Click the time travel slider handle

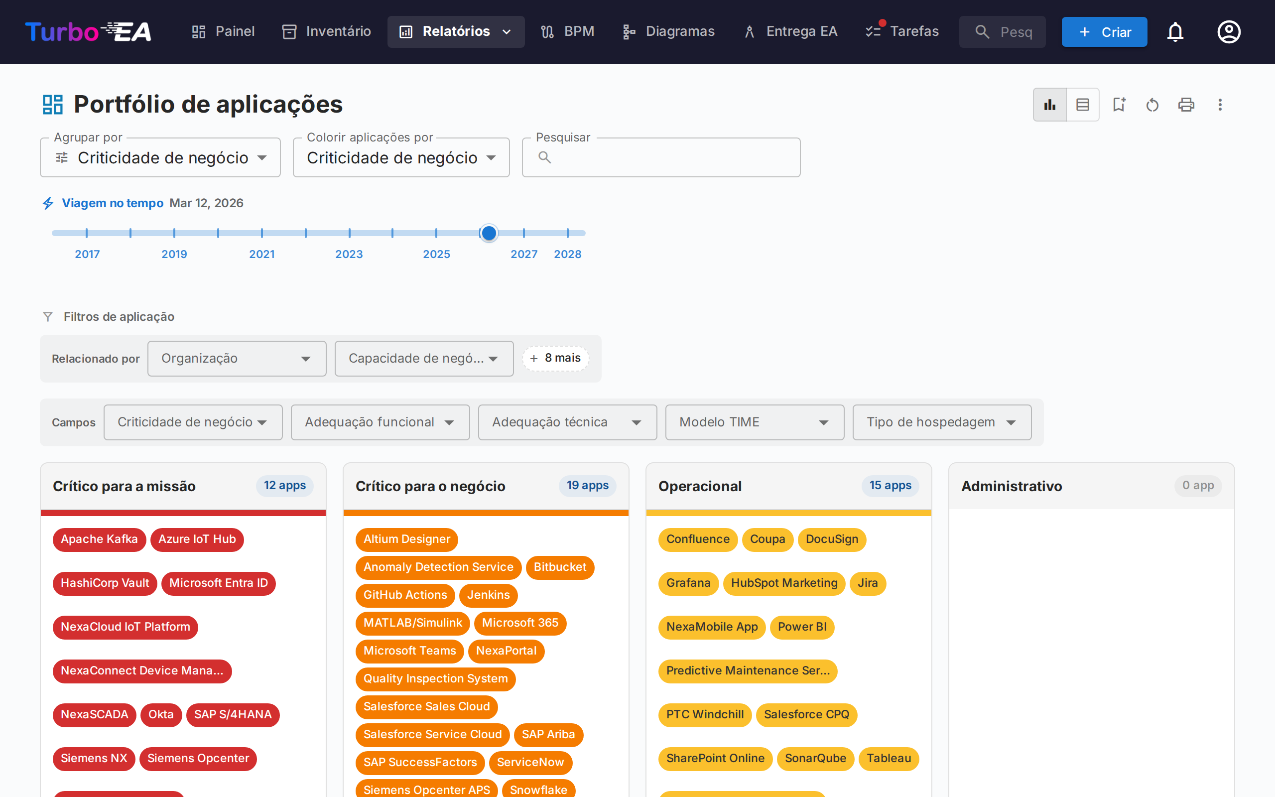tap(489, 233)
